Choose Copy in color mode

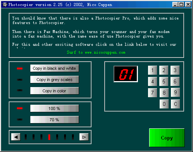pyautogui.click(x=54, y=91)
